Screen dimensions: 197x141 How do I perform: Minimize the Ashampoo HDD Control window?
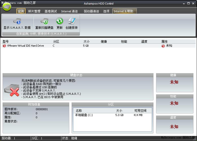tap(184, 4)
